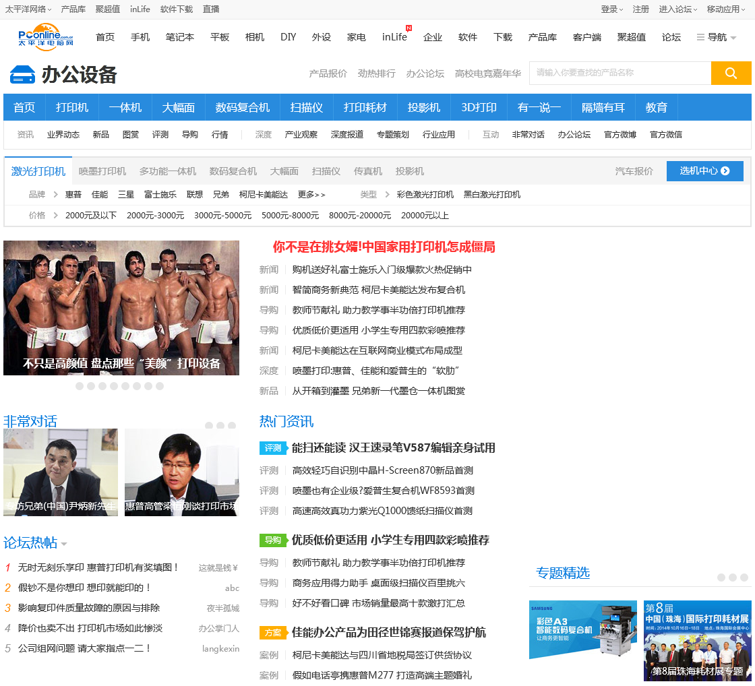Click the blue printer icon beside 办公设备
This screenshot has width=755, height=686.
click(23, 75)
